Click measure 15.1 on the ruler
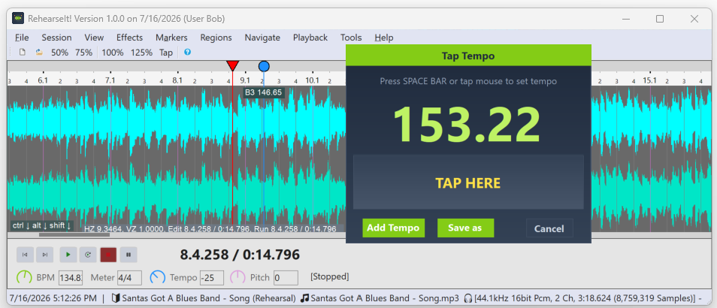 pos(650,80)
